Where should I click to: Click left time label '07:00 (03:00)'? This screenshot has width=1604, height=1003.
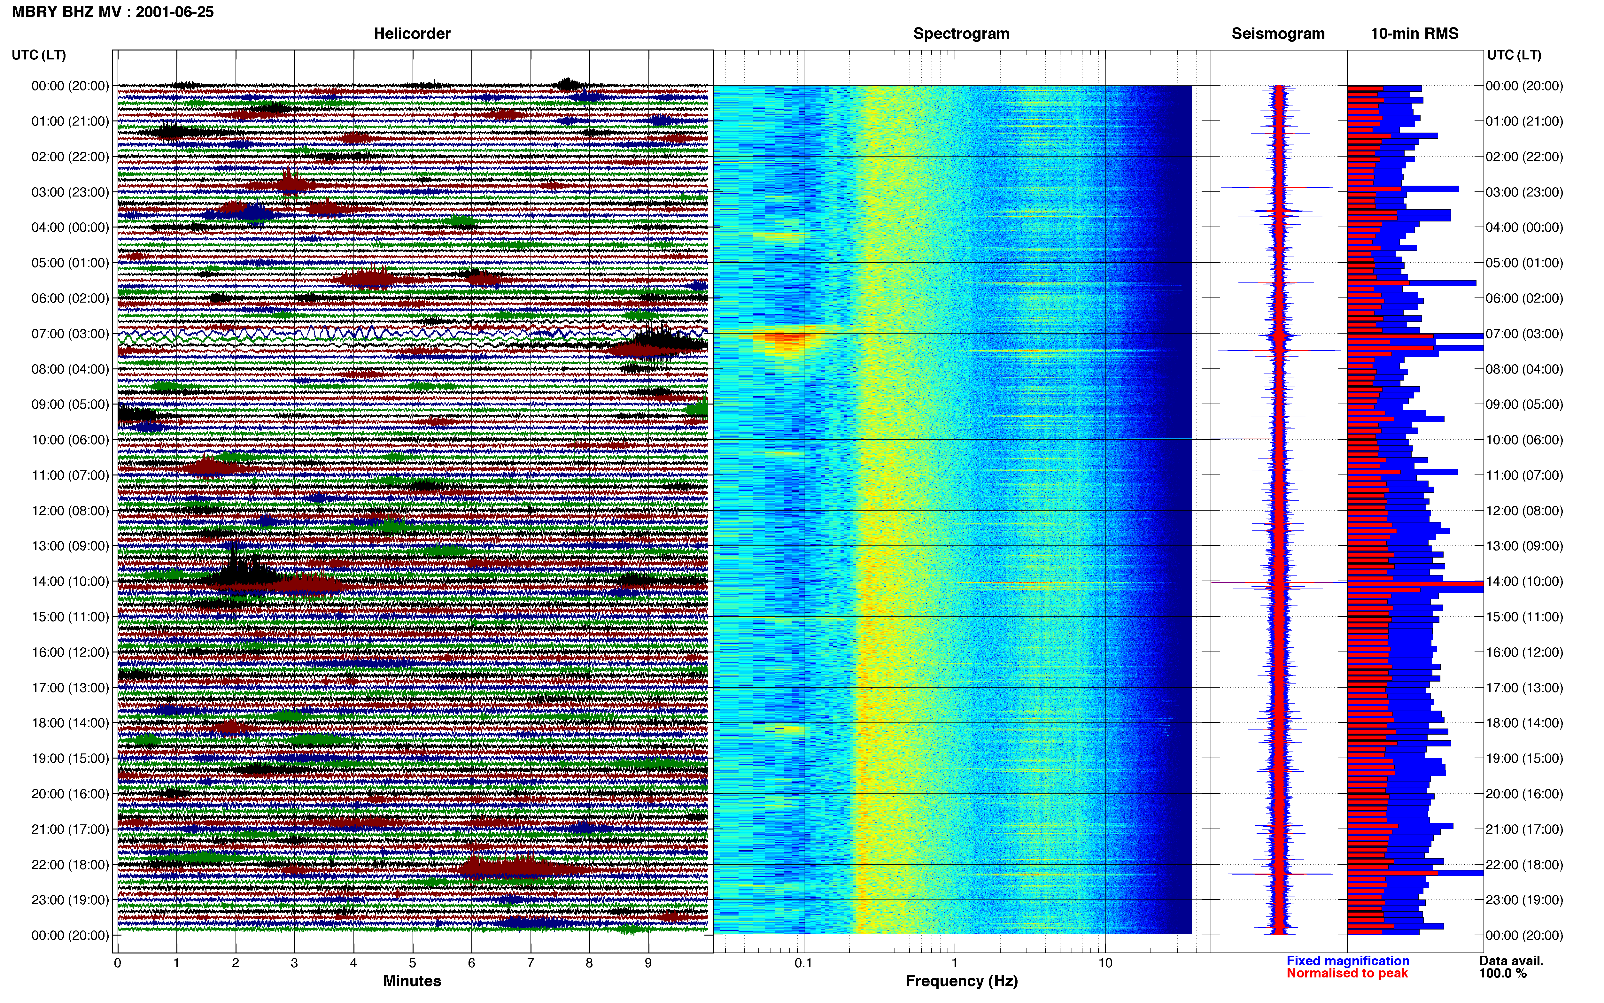click(x=70, y=334)
